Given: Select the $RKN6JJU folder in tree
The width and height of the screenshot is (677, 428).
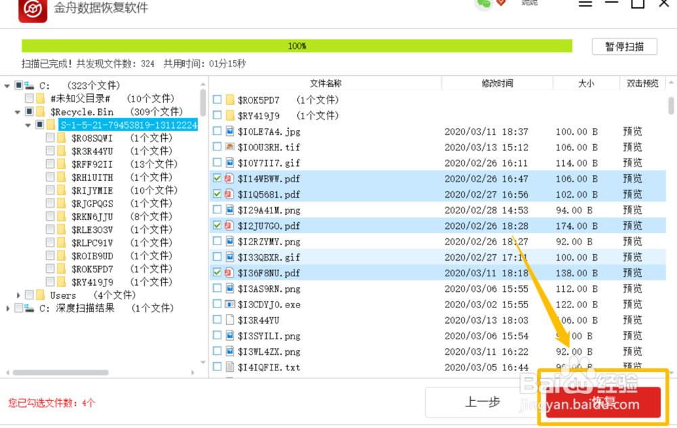Looking at the screenshot, I should [92, 217].
